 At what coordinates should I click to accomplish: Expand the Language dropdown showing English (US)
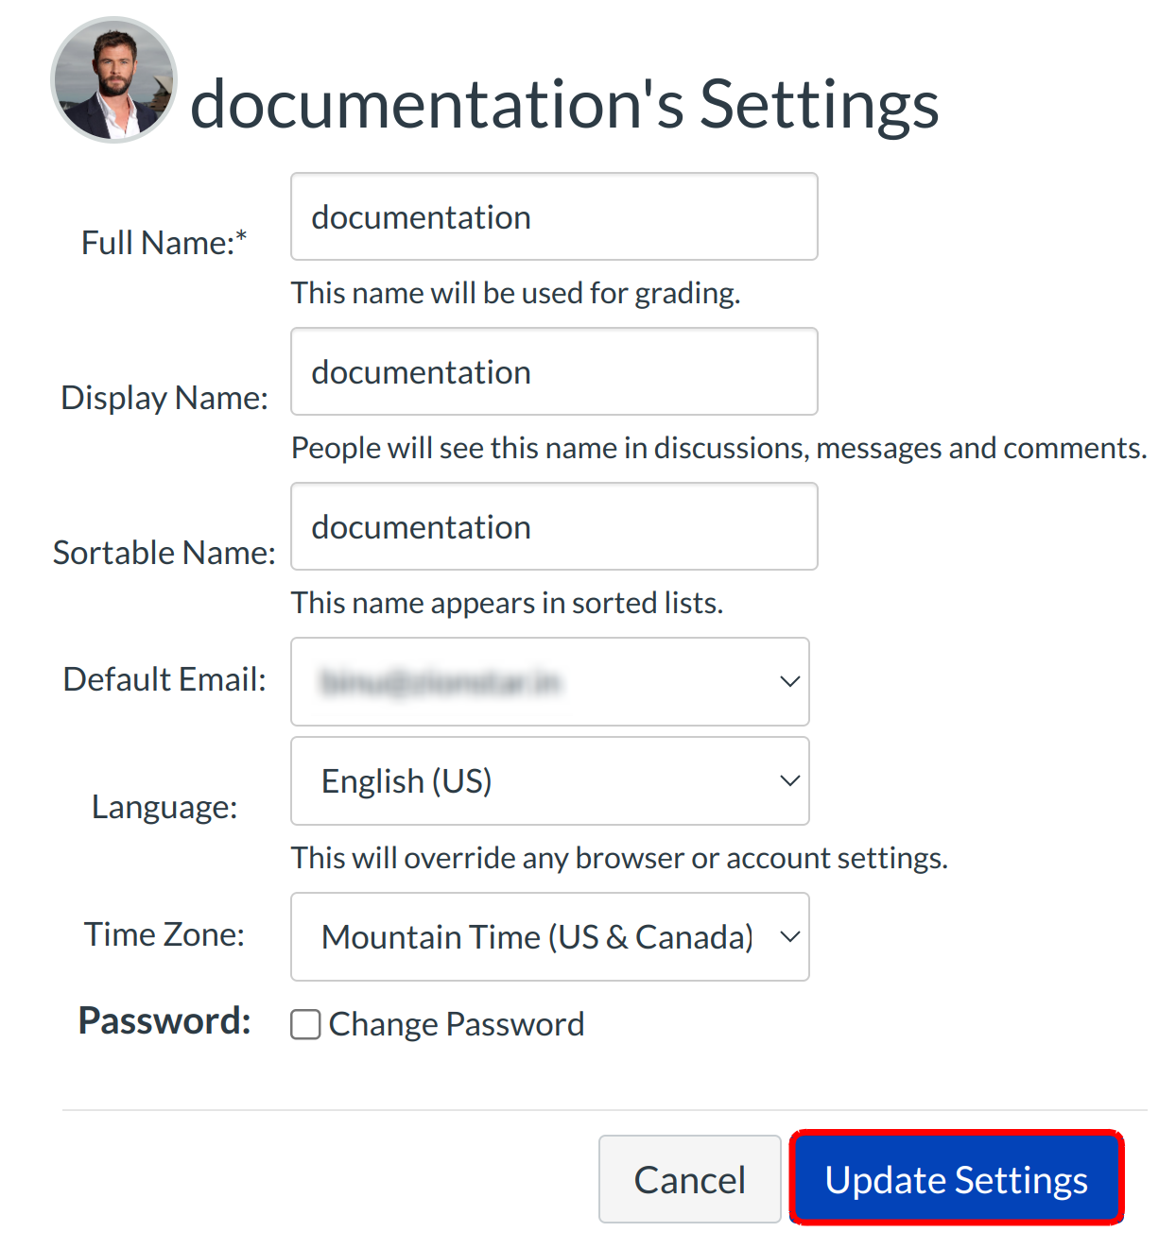tap(549, 781)
